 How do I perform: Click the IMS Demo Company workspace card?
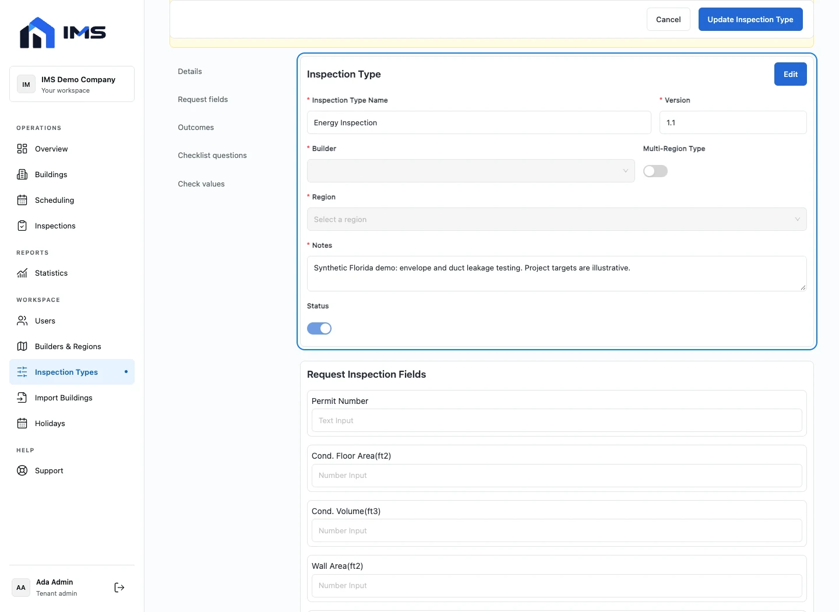click(72, 84)
